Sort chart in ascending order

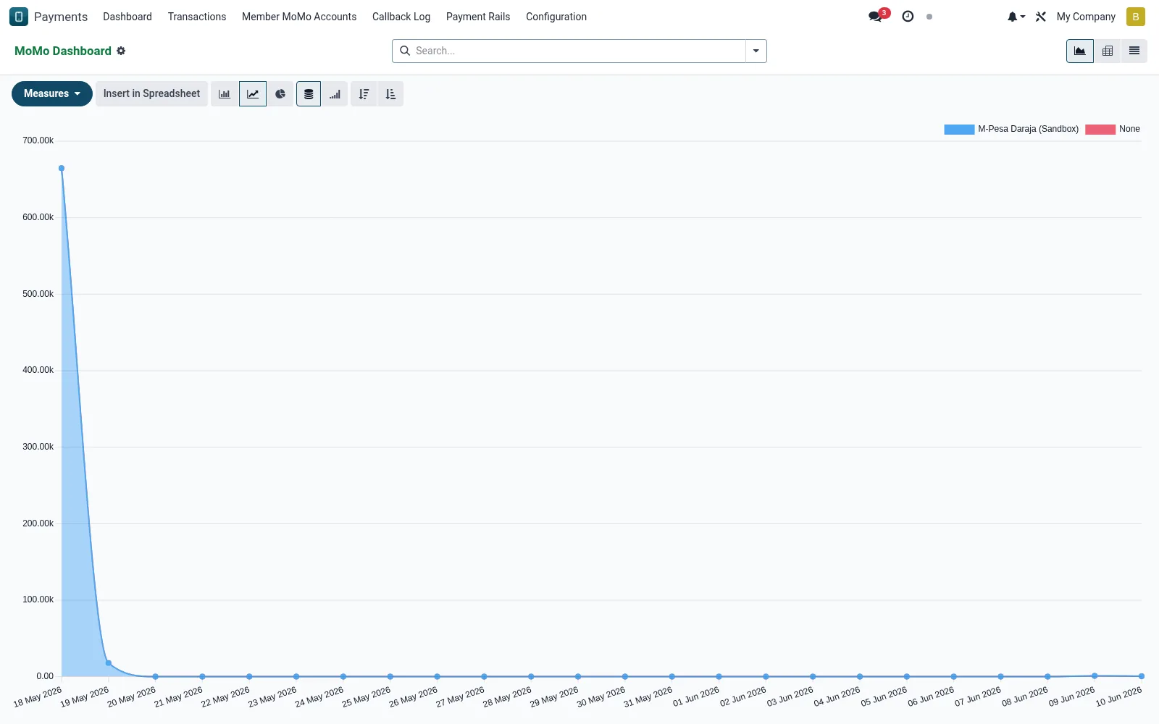coord(390,94)
